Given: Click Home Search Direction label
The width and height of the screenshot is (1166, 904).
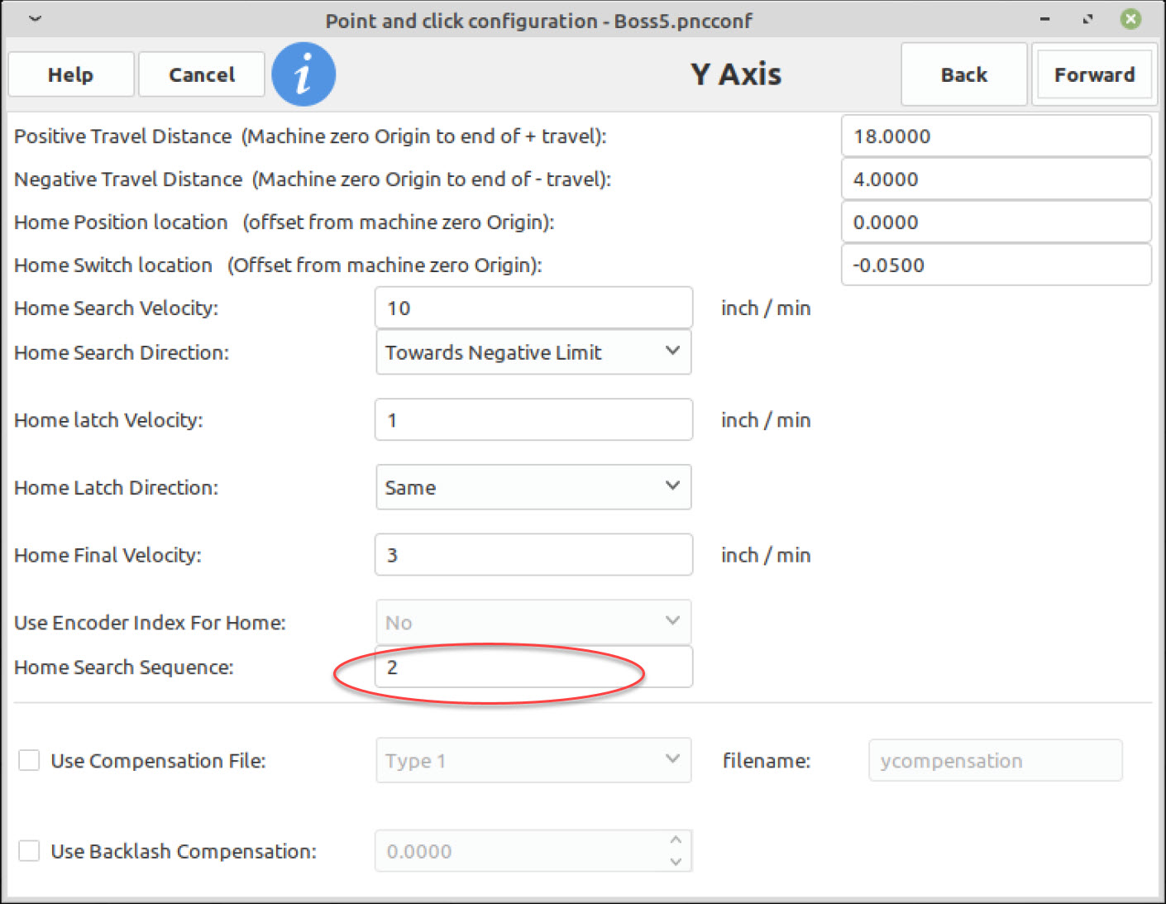Looking at the screenshot, I should 122,352.
